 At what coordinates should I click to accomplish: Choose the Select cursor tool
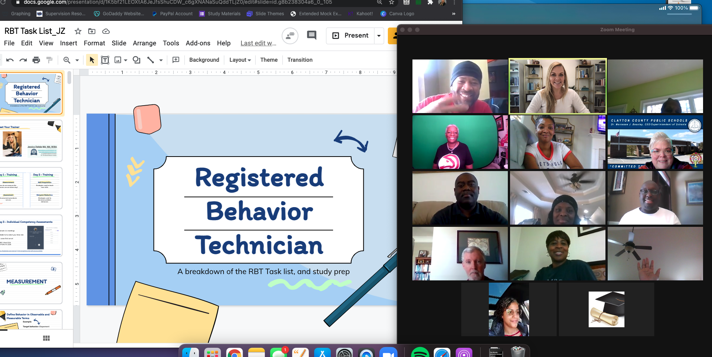click(x=92, y=60)
